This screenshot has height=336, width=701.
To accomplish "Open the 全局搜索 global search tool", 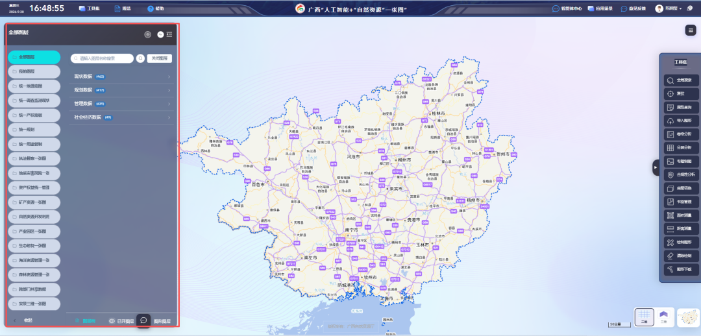I will [x=681, y=81].
